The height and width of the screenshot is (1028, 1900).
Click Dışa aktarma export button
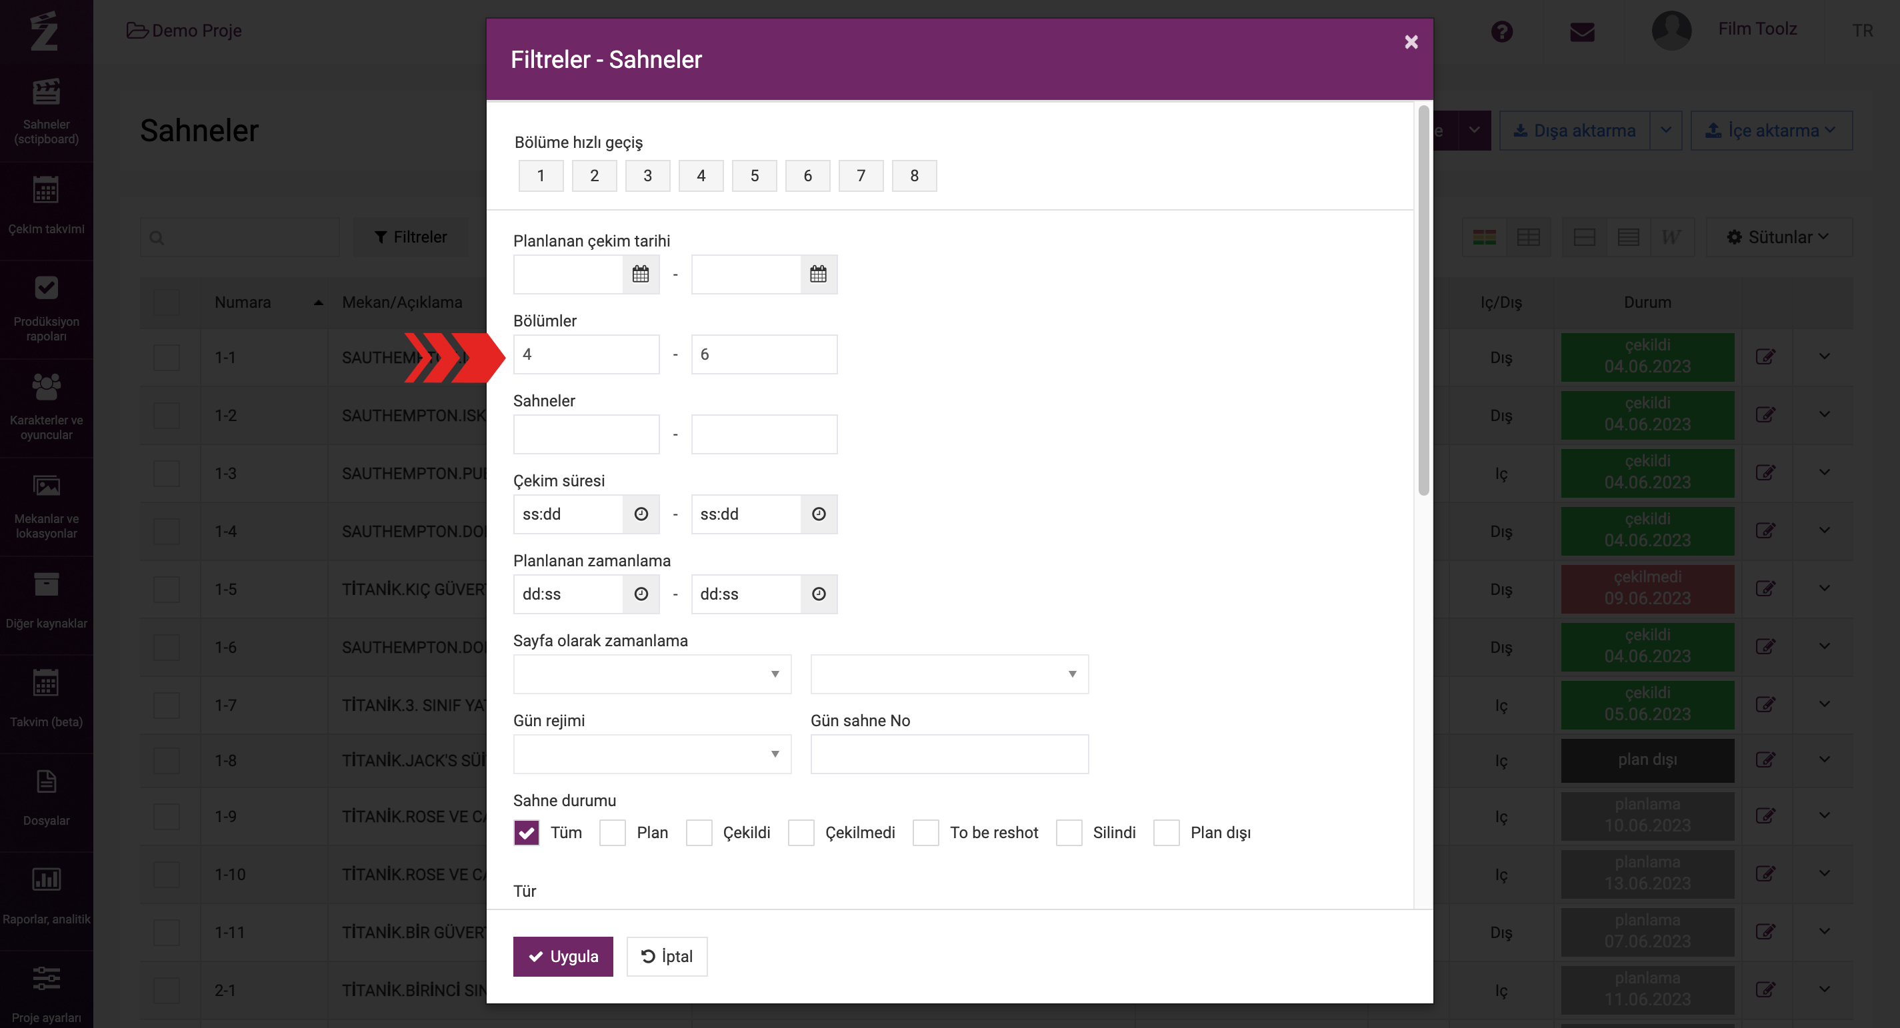tap(1575, 131)
